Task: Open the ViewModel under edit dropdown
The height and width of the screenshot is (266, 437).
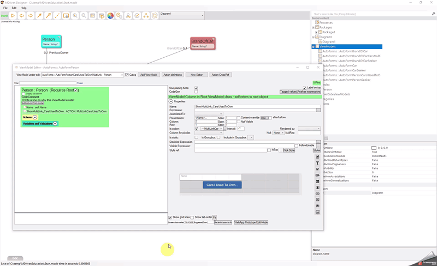Action: [121, 75]
